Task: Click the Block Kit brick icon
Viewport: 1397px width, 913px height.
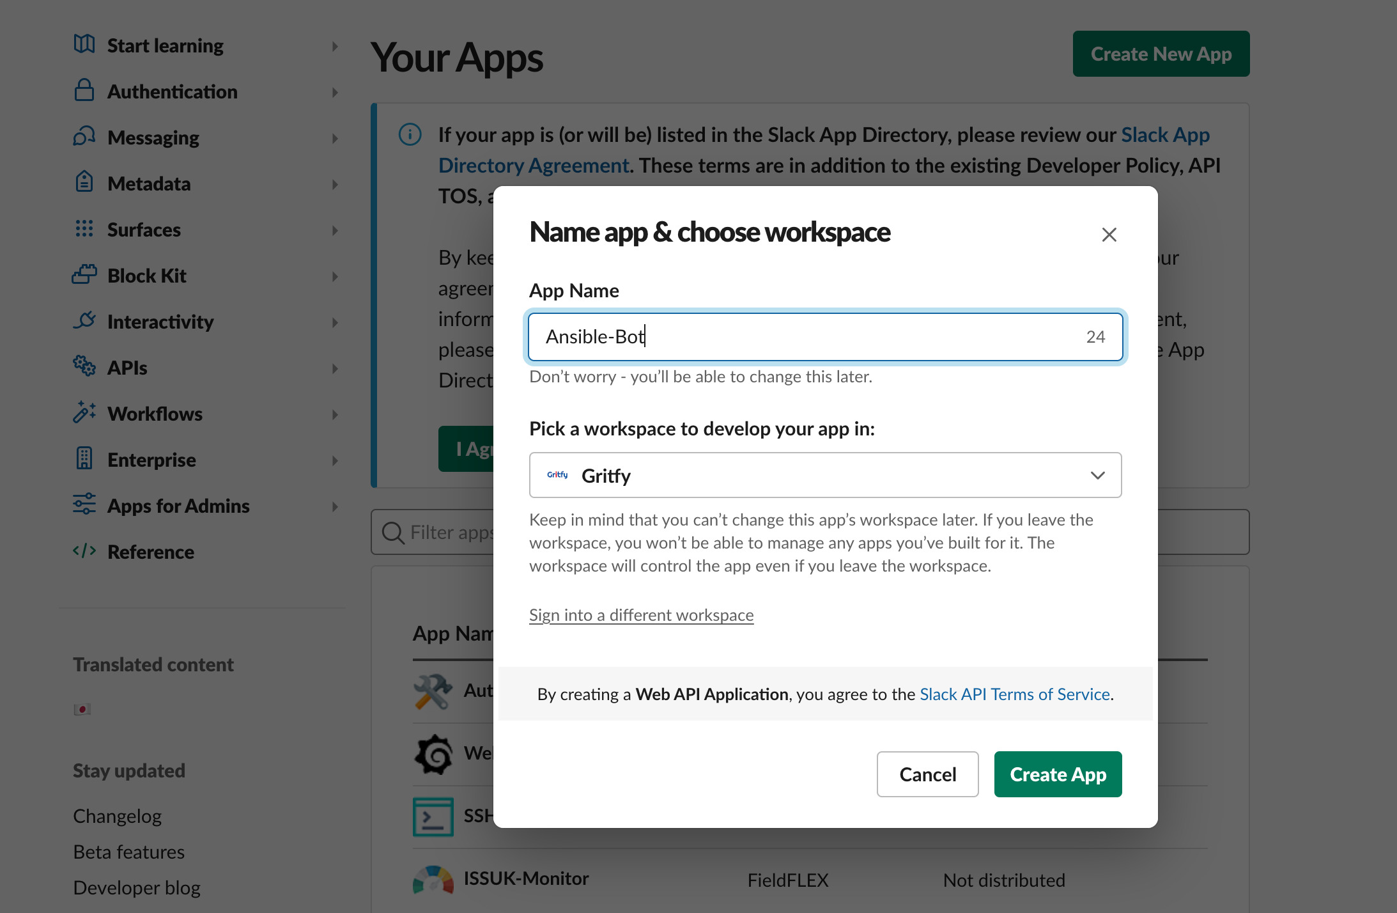Action: pyautogui.click(x=84, y=274)
